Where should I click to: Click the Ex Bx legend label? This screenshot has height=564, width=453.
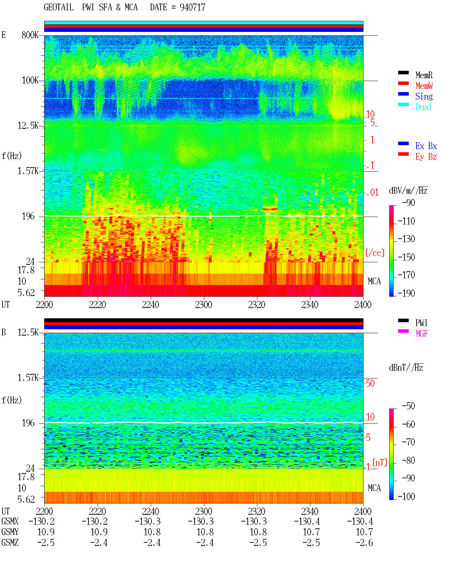tap(426, 146)
